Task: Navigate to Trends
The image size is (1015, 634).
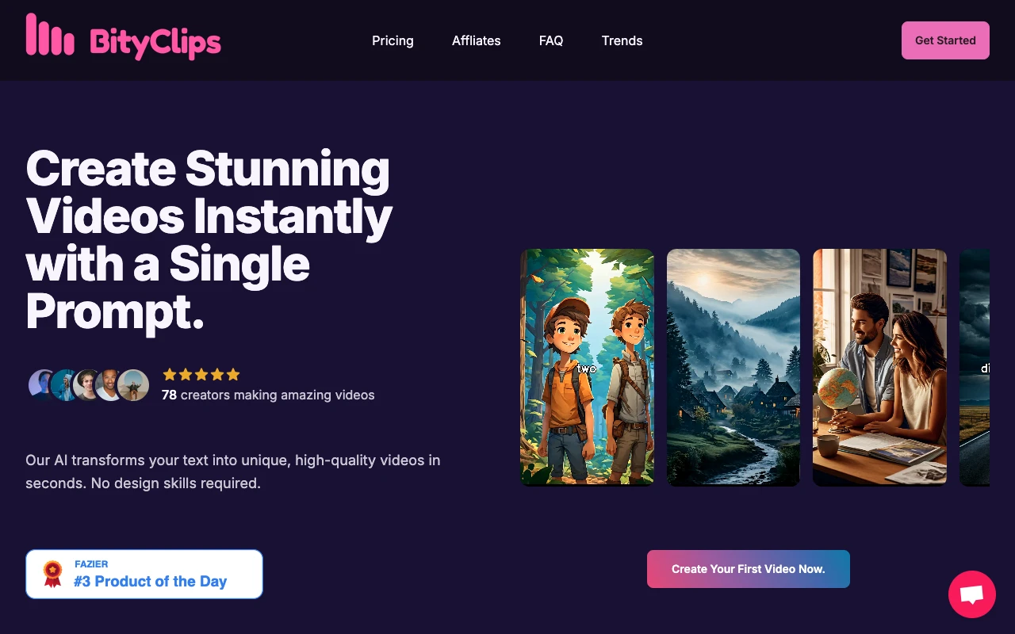Action: click(x=622, y=40)
